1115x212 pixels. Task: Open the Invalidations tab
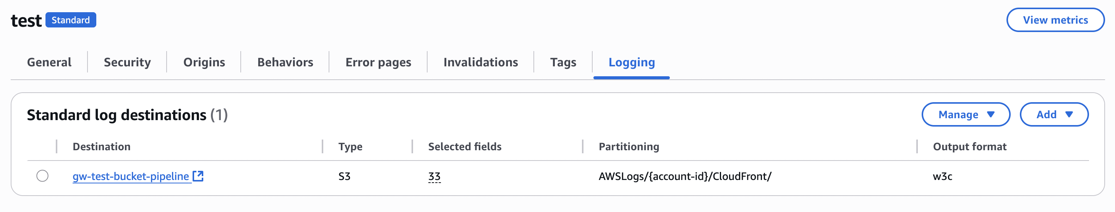tap(480, 62)
